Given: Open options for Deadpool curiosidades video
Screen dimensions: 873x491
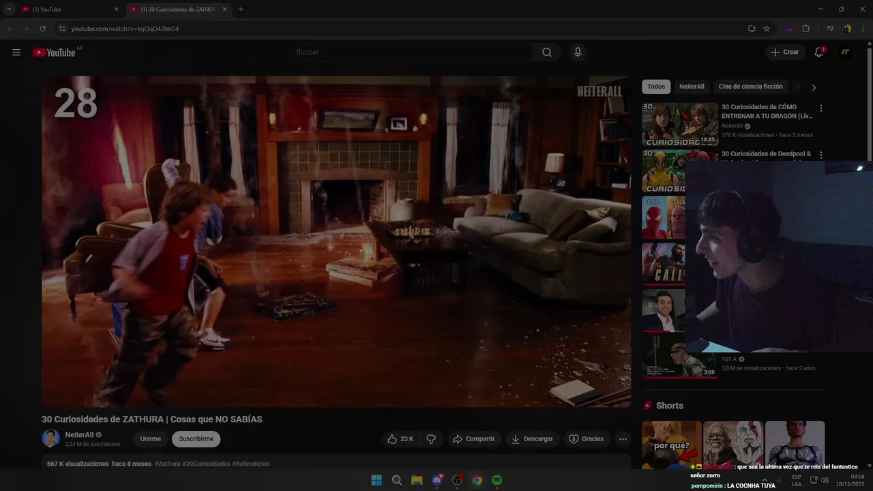Looking at the screenshot, I should 820,155.
